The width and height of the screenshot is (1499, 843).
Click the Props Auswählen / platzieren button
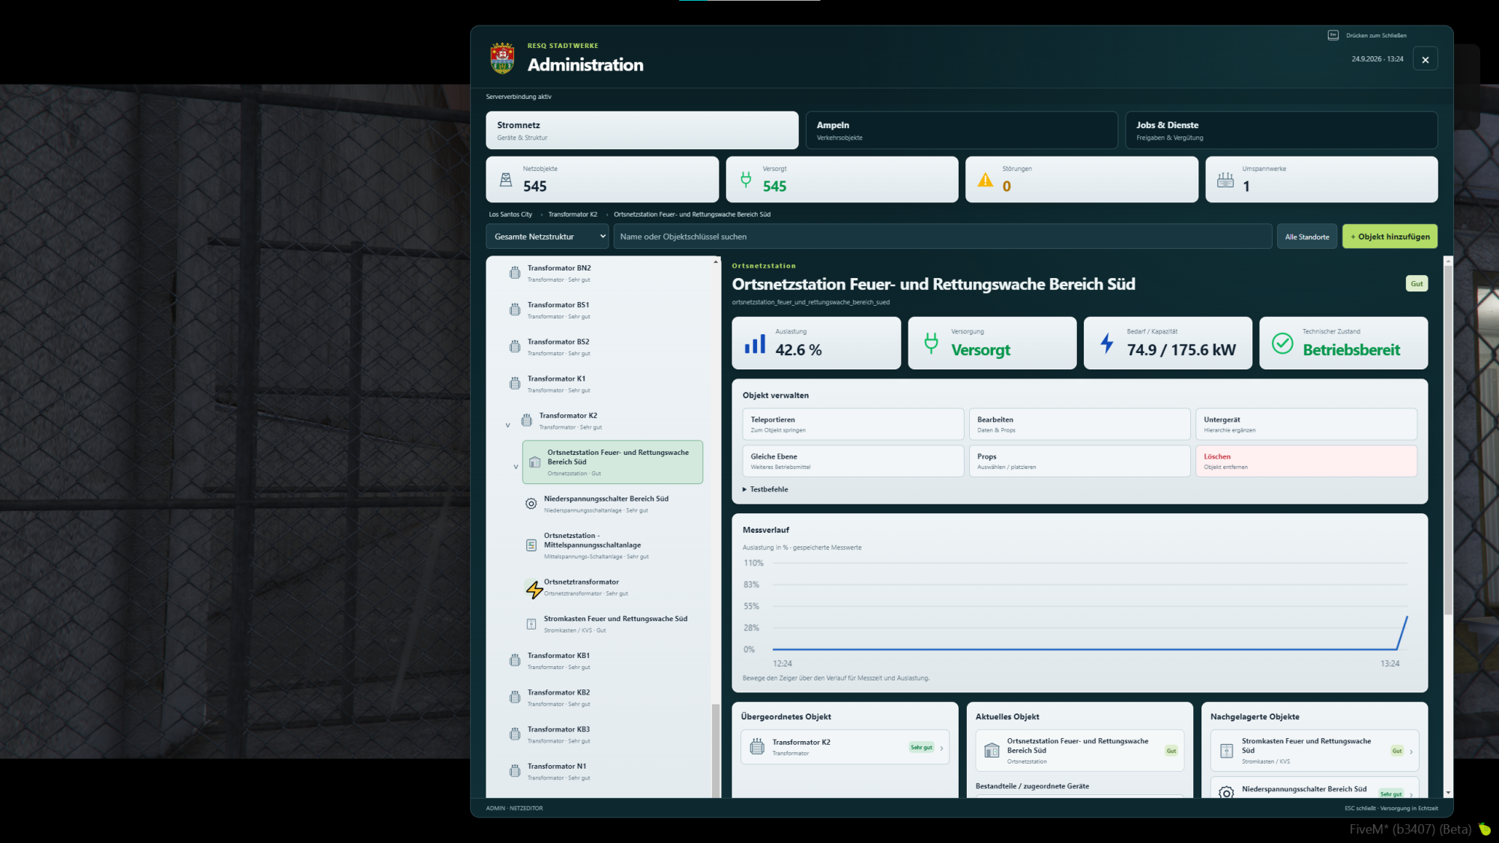point(1079,461)
